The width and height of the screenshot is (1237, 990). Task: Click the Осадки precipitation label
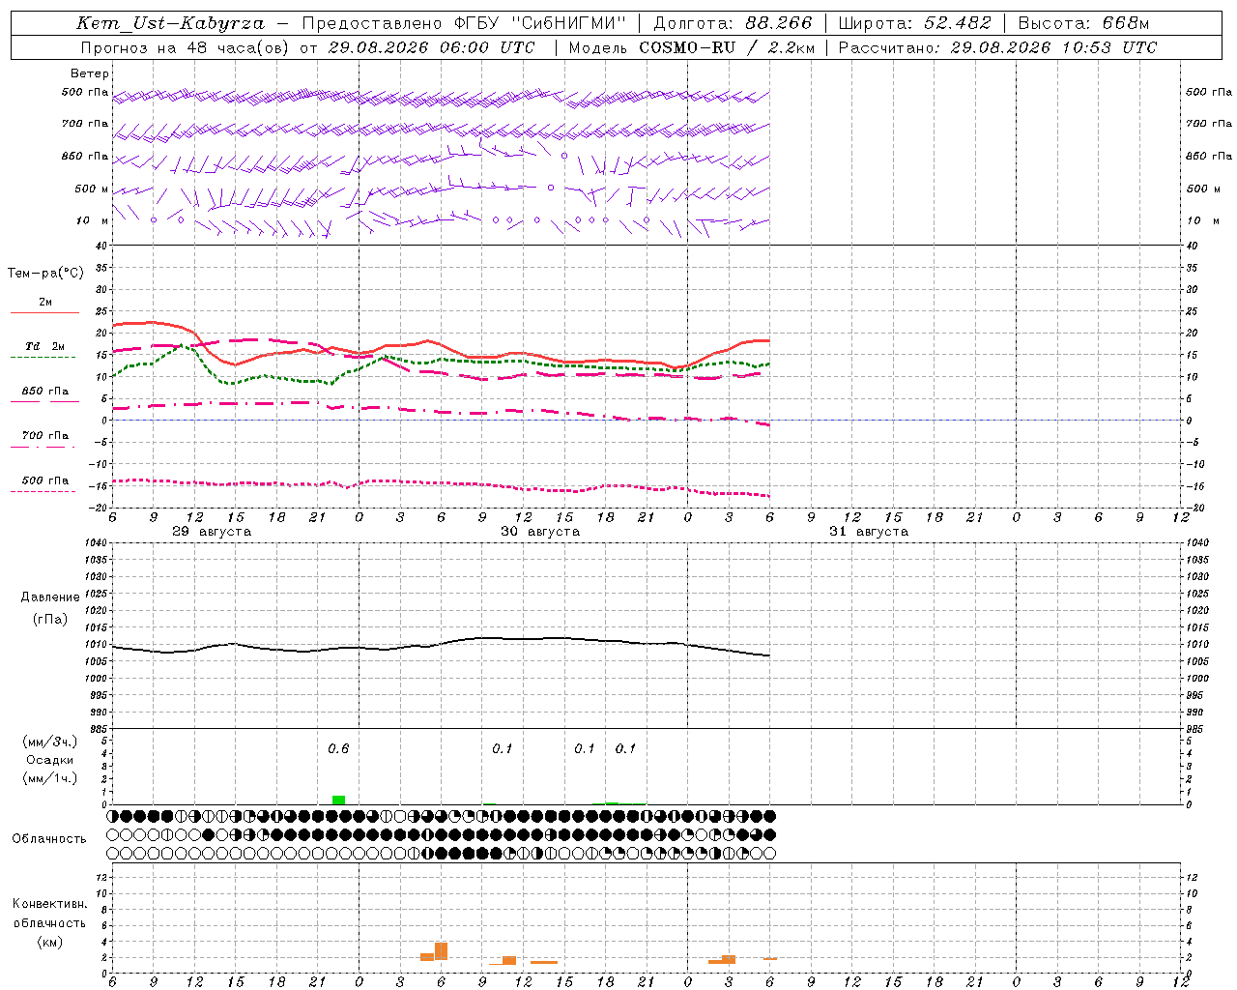click(50, 760)
